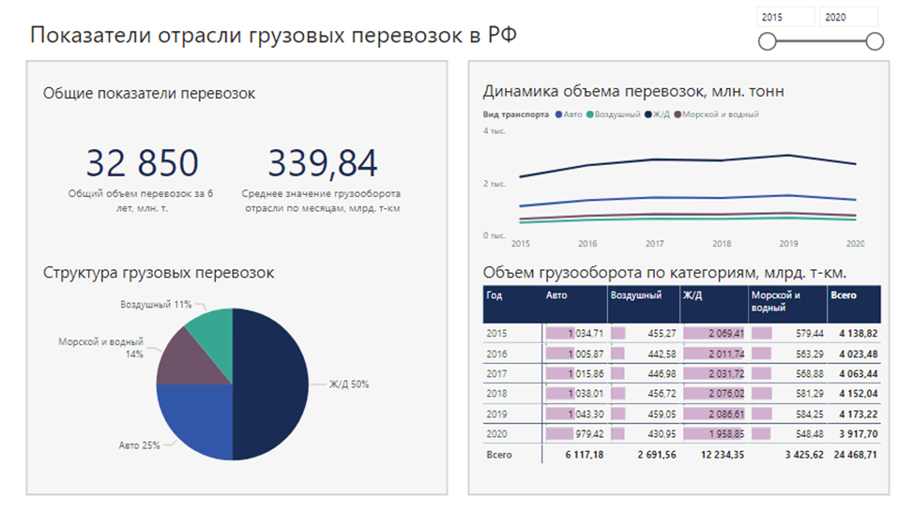The height and width of the screenshot is (512, 914).
Task: Select the Воздушный legend item in line chart
Action: tap(613, 114)
